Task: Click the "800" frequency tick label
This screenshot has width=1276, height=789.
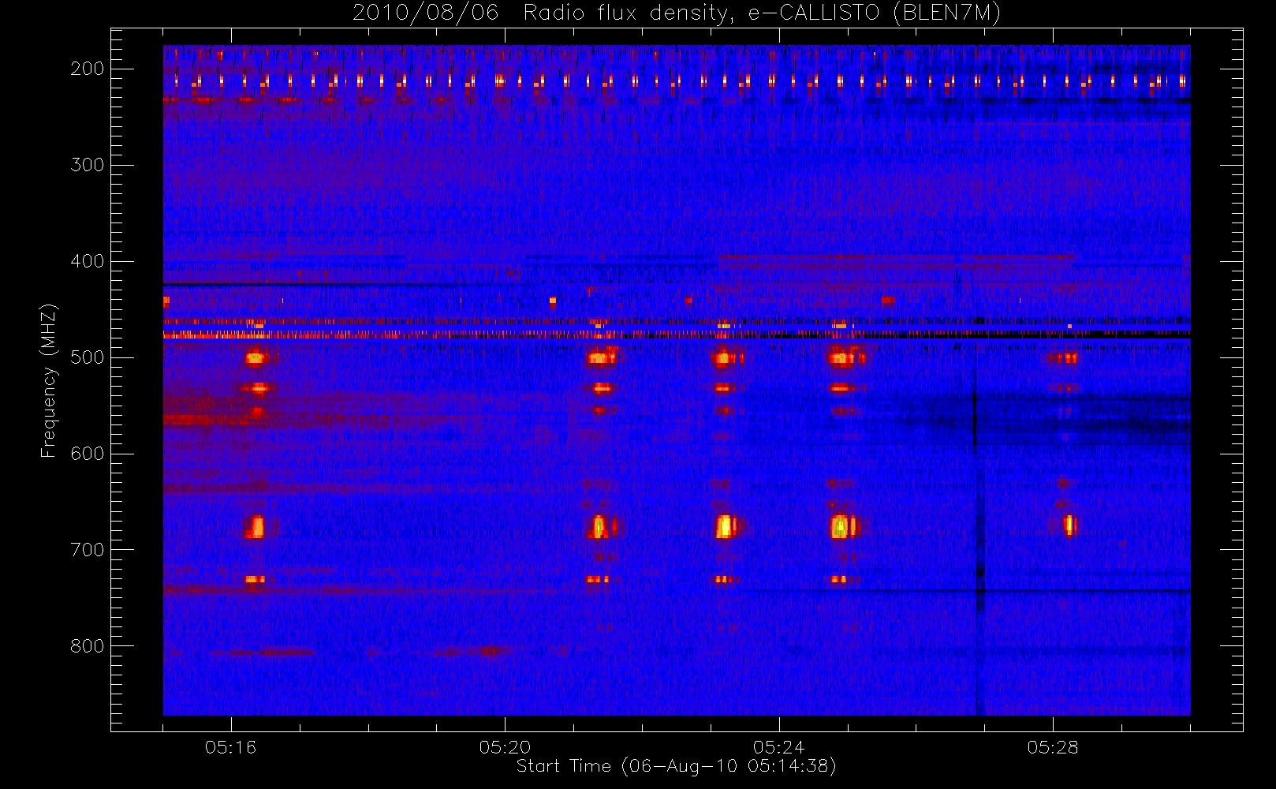Action: pyautogui.click(x=88, y=646)
